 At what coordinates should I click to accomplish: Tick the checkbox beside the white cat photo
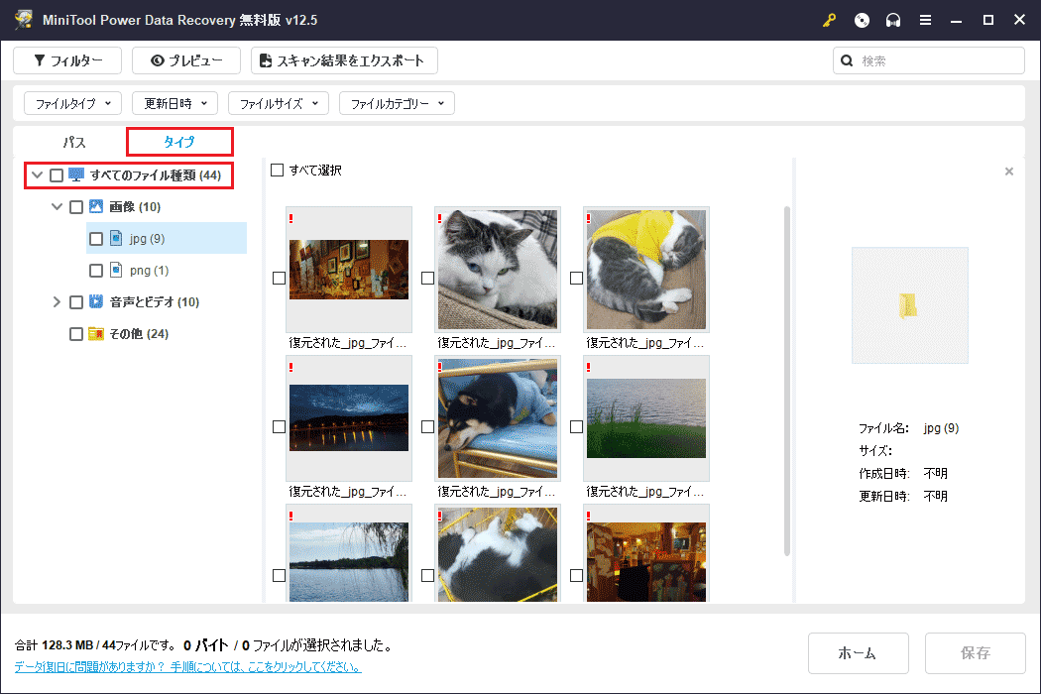(x=427, y=279)
